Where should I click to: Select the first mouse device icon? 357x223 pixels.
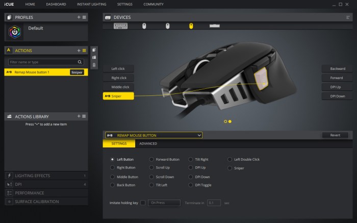click(x=144, y=26)
